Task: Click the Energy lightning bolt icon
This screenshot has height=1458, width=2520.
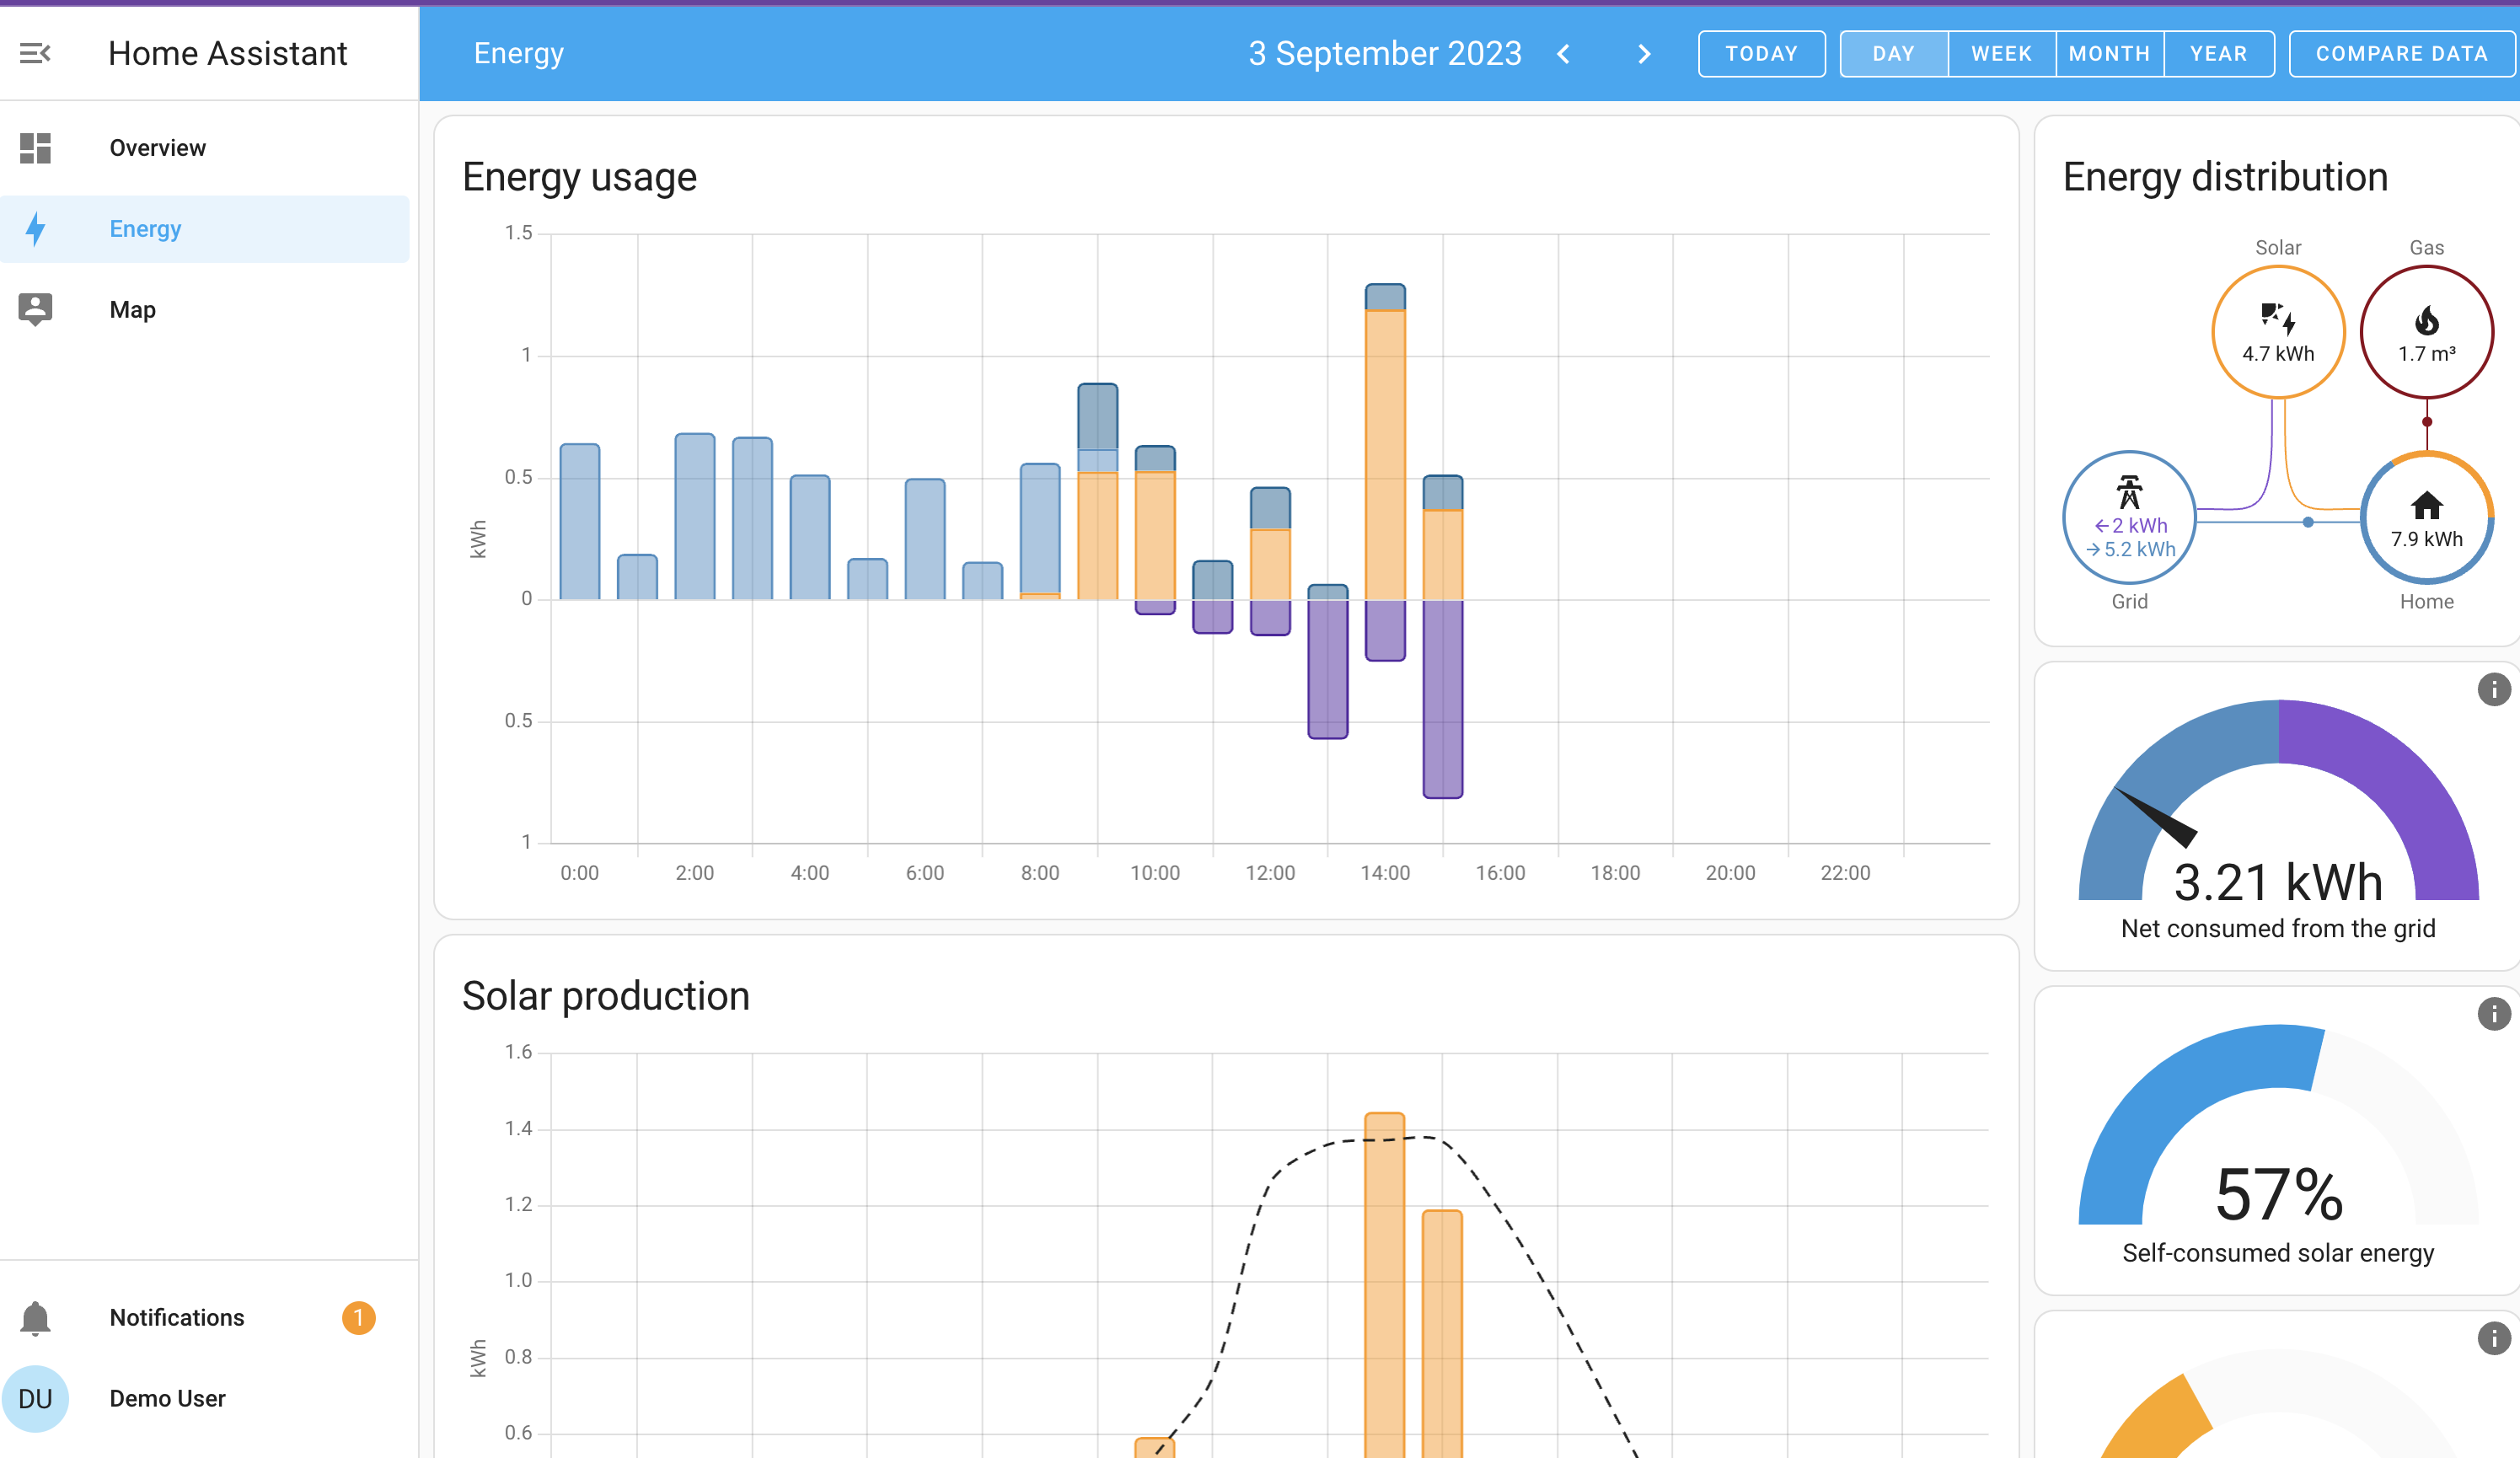Action: tap(35, 229)
